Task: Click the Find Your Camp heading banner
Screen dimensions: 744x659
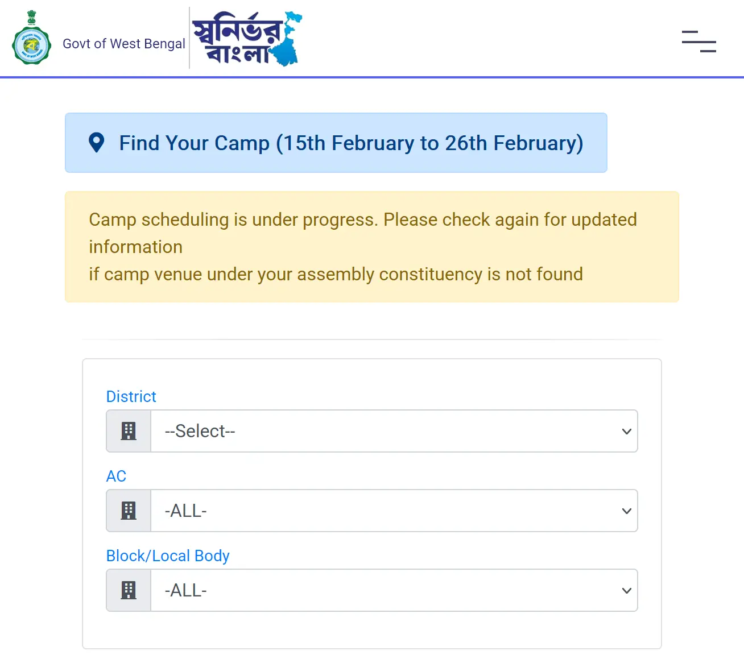Action: 351,143
